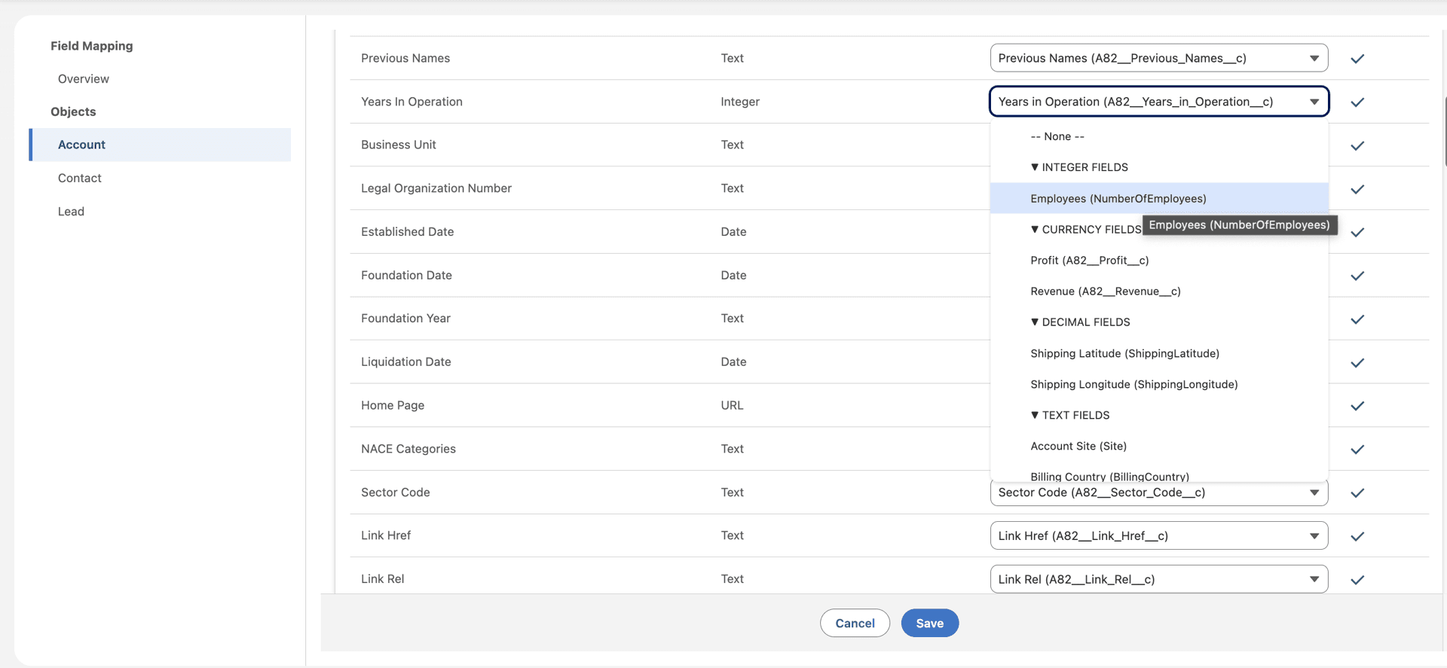The height and width of the screenshot is (668, 1447).
Task: Click the Foundation Year field label
Action: click(405, 319)
